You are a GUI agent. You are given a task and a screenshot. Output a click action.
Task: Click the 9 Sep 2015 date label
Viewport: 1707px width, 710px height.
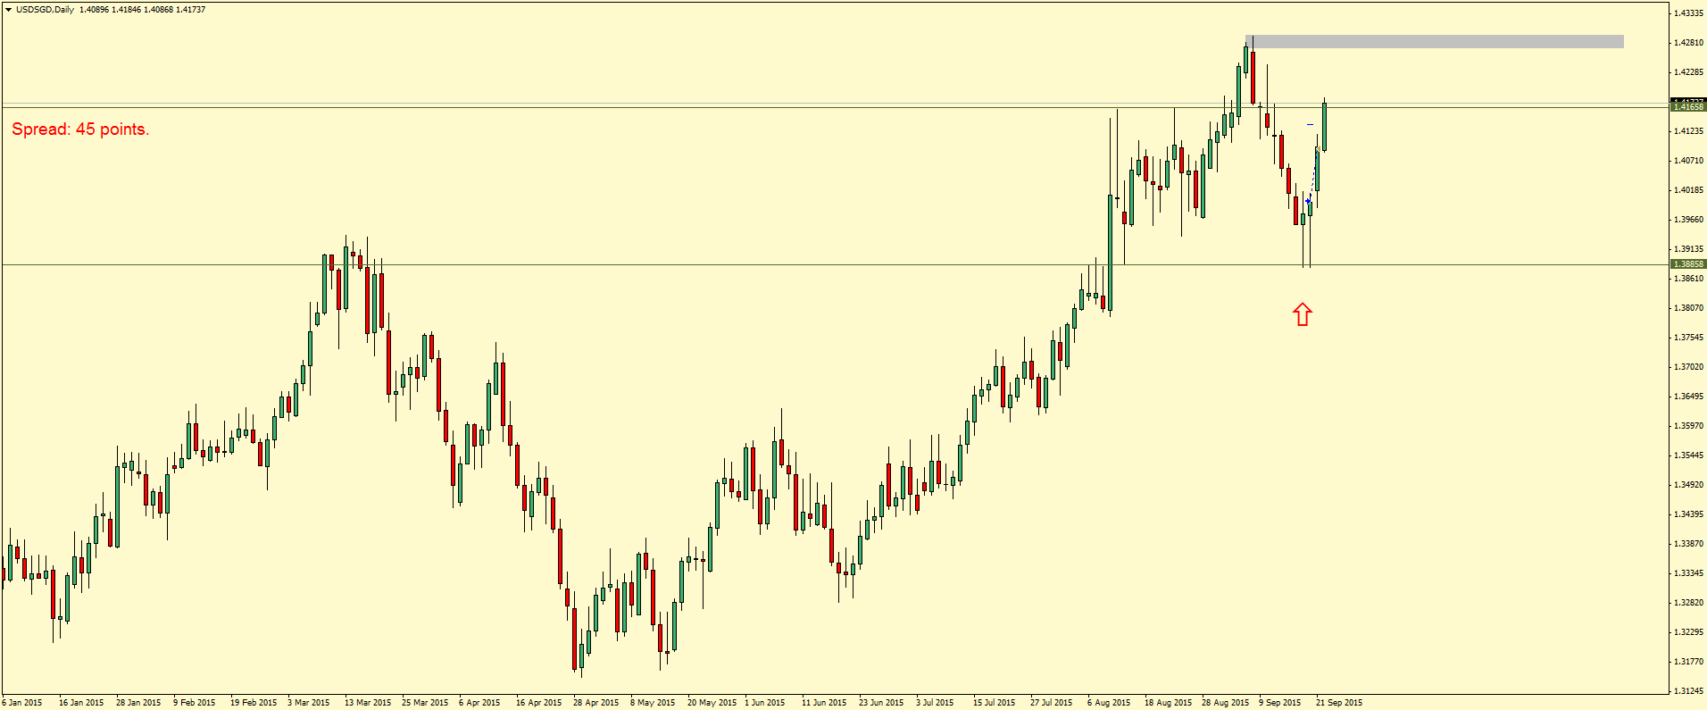tap(1280, 703)
